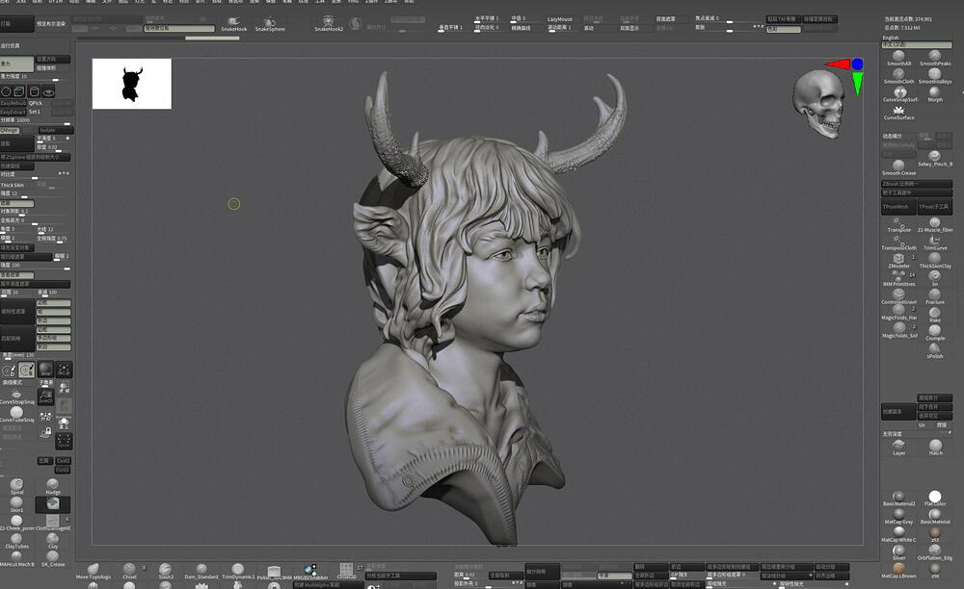Select the Move Topologic brush
Screen dimensions: 964x589
pyautogui.click(x=94, y=572)
